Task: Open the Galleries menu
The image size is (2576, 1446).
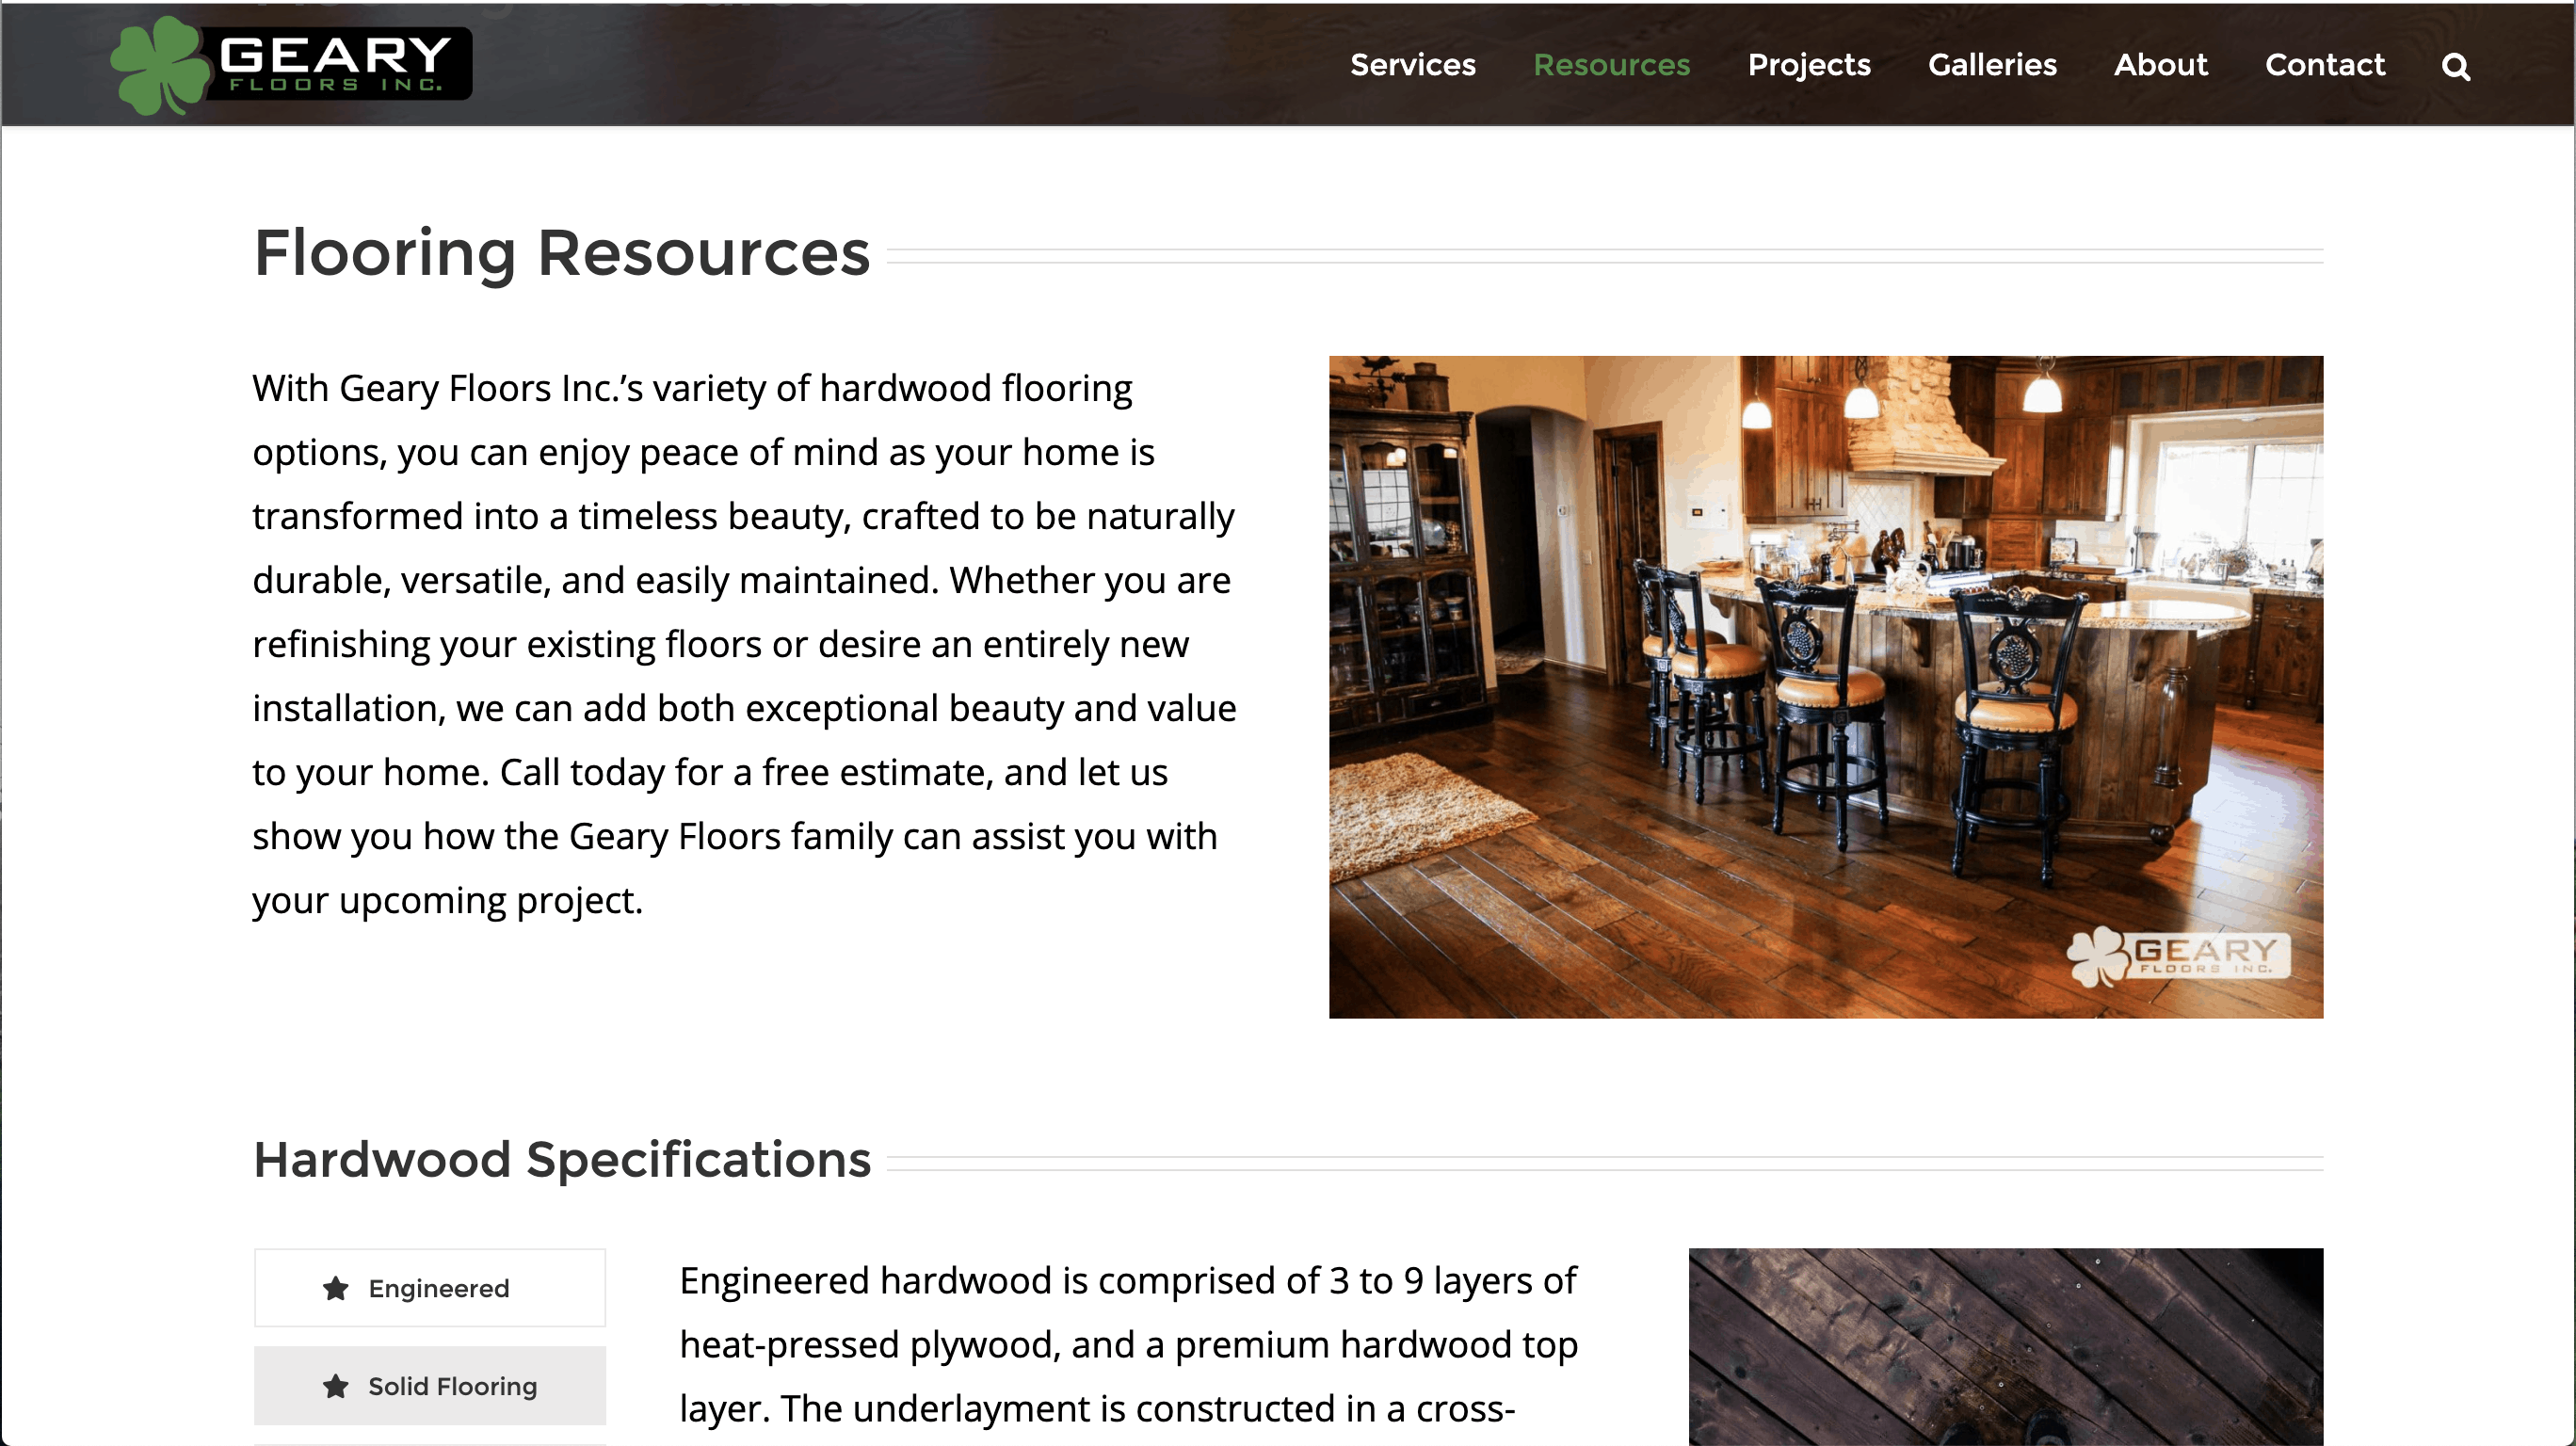Action: click(x=1992, y=65)
